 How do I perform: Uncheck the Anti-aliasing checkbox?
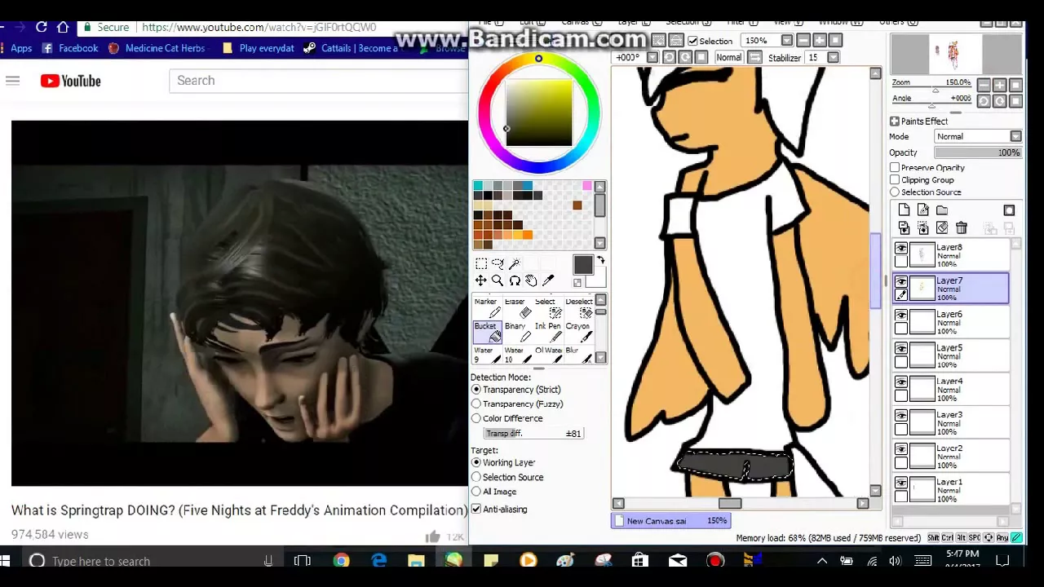pos(476,510)
